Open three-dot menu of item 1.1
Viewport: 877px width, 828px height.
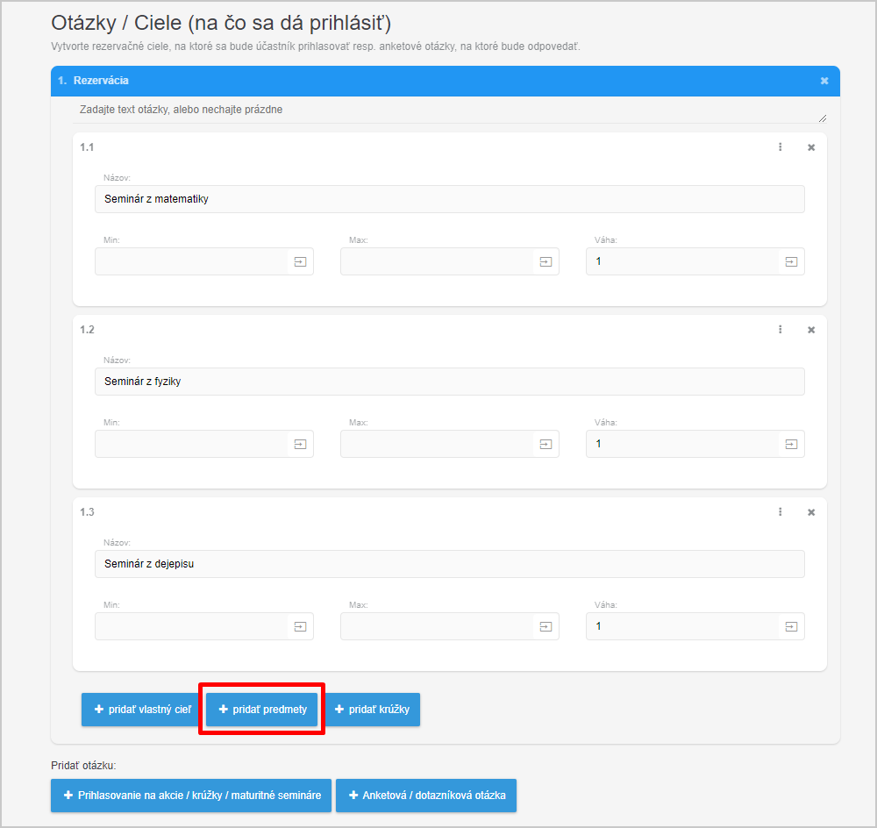781,147
